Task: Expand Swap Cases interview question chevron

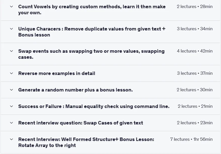Action: [12, 123]
